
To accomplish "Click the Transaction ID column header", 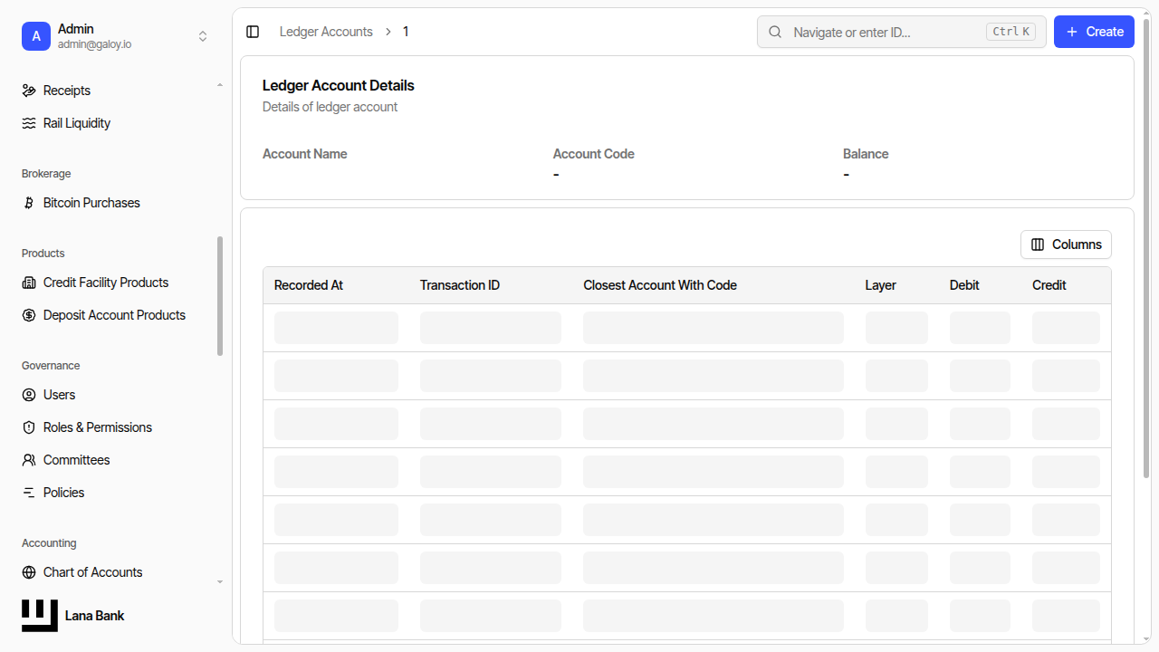I will [460, 285].
